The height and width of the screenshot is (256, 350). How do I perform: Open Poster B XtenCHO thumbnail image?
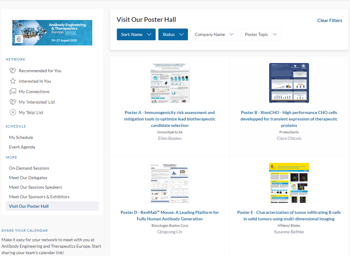click(289, 83)
